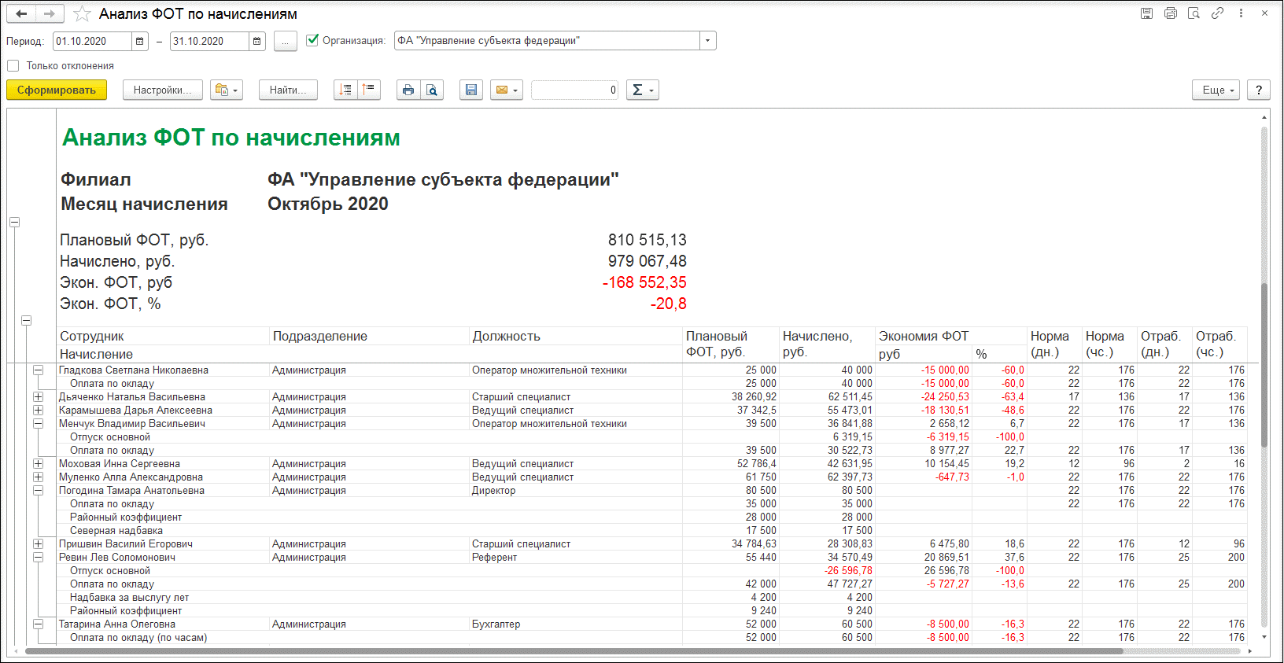Image resolution: width=1284 pixels, height=663 pixels.
Task: Send report by email envelope icon
Action: [507, 90]
